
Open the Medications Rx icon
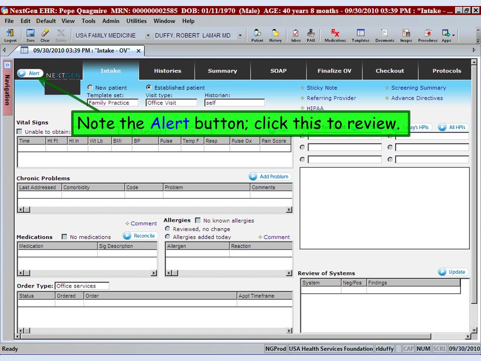[x=335, y=35]
